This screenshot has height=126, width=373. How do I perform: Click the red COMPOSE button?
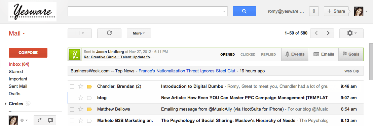click(x=28, y=53)
